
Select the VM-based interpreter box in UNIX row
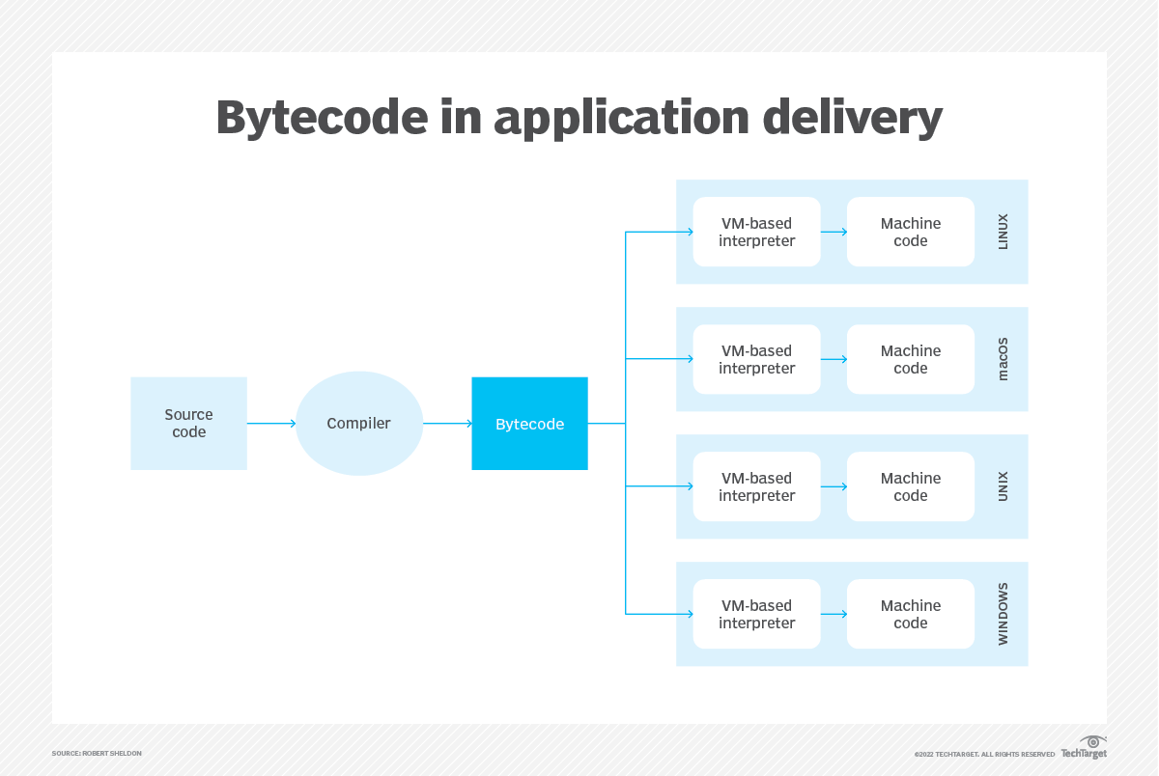(756, 486)
